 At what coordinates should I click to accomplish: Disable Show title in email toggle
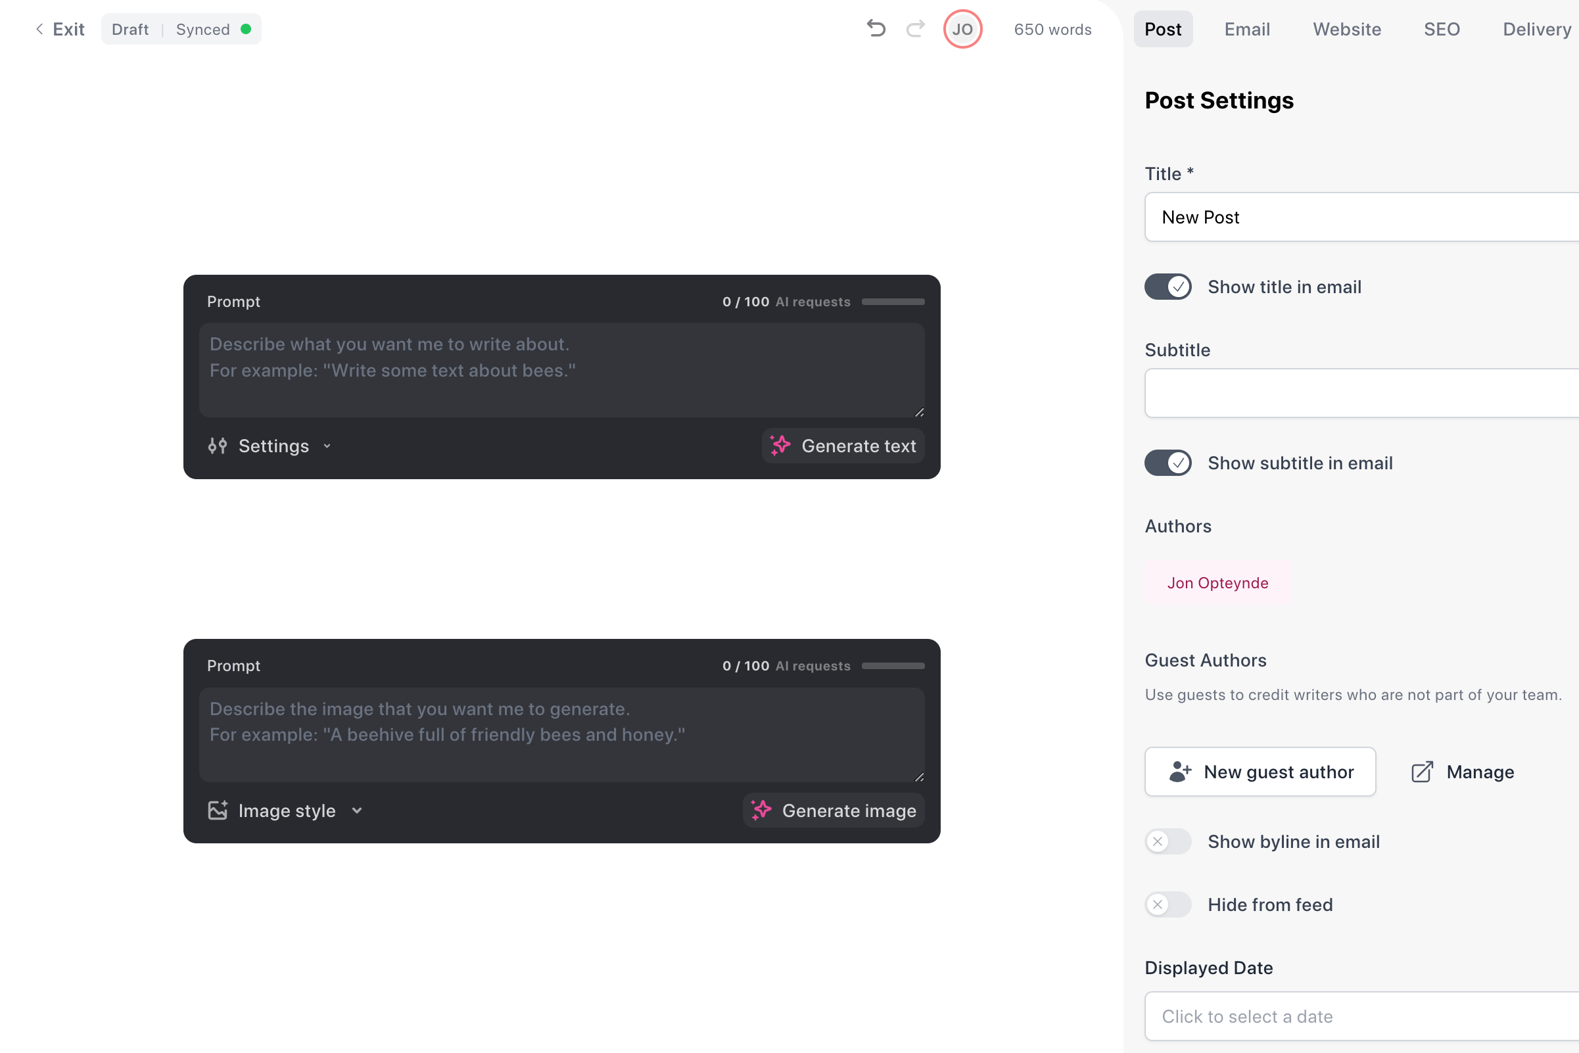tap(1167, 287)
